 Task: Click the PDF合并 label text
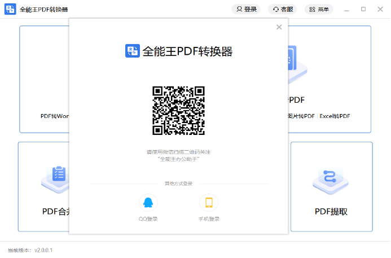56,212
